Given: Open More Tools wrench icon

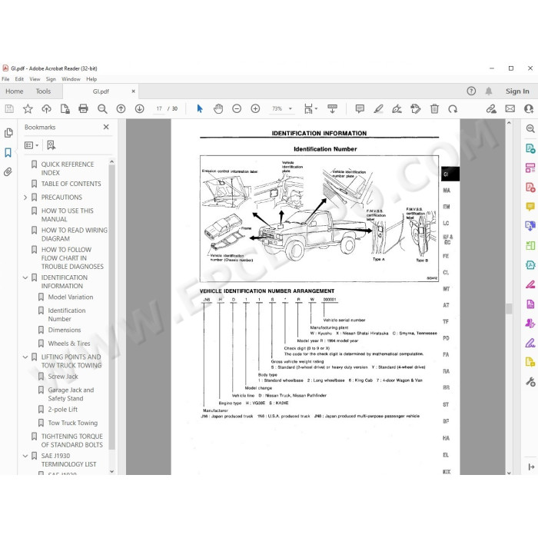Looking at the screenshot, I should coord(530,382).
